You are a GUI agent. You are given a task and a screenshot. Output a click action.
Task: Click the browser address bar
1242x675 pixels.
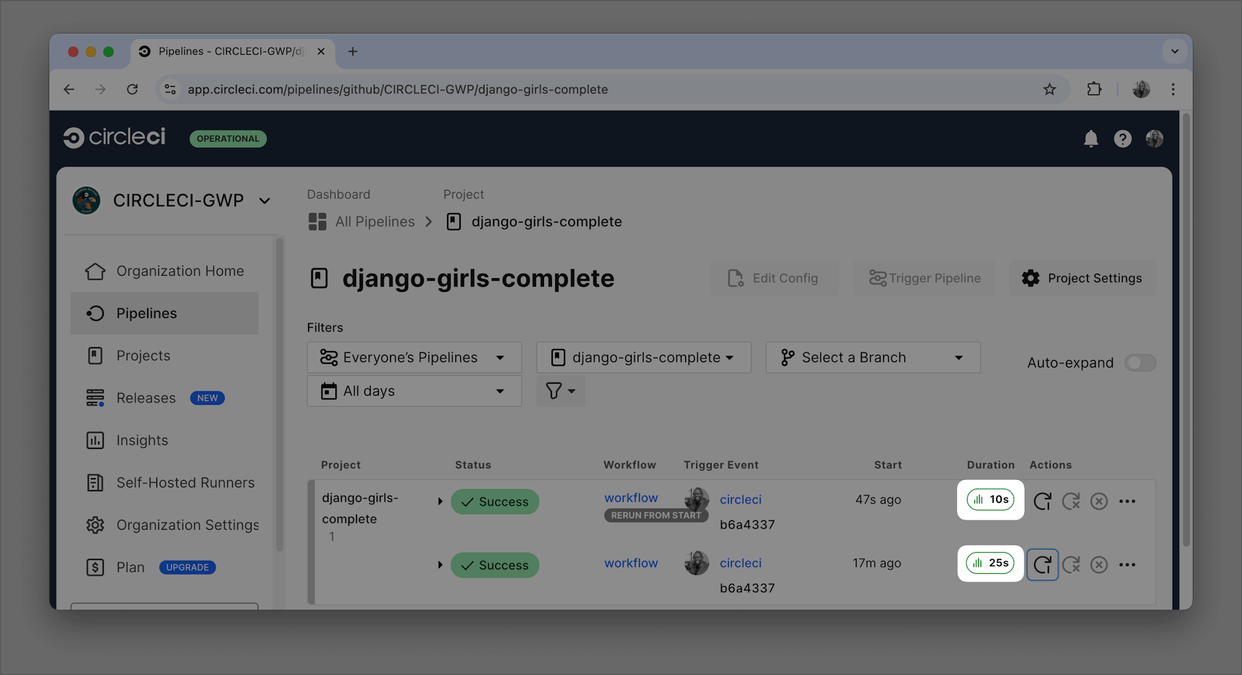click(397, 89)
